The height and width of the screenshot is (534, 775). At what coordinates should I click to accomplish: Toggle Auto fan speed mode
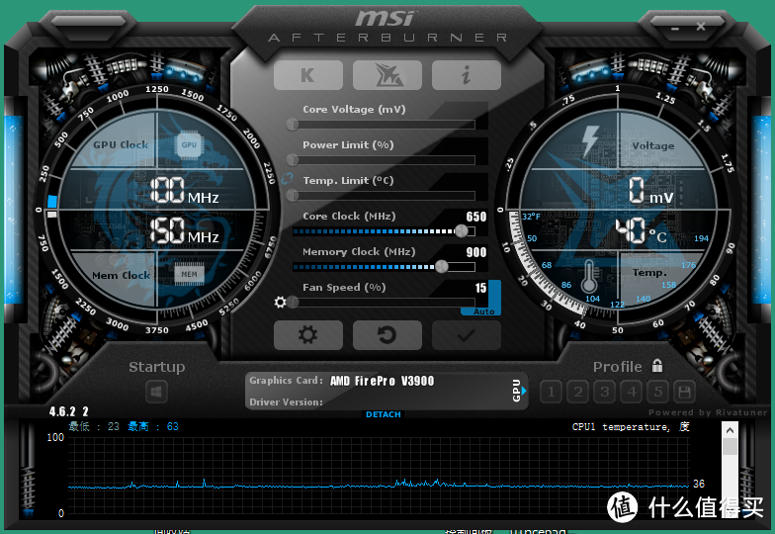click(483, 311)
